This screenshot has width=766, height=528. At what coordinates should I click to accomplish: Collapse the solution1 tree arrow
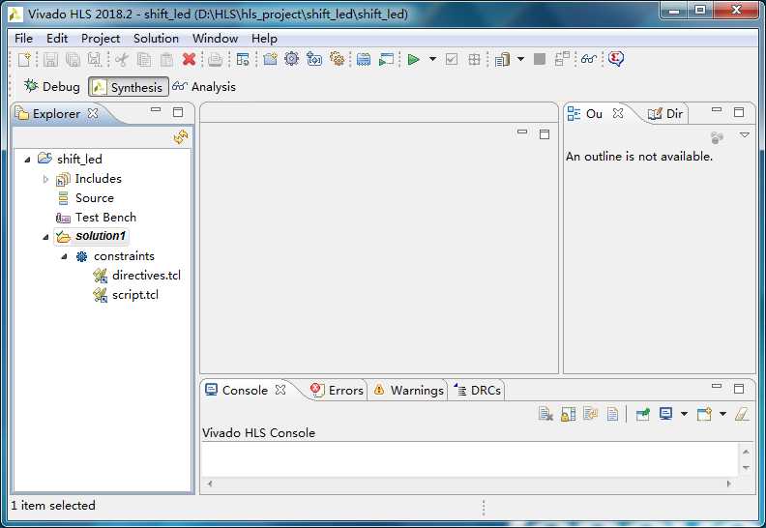coord(45,237)
